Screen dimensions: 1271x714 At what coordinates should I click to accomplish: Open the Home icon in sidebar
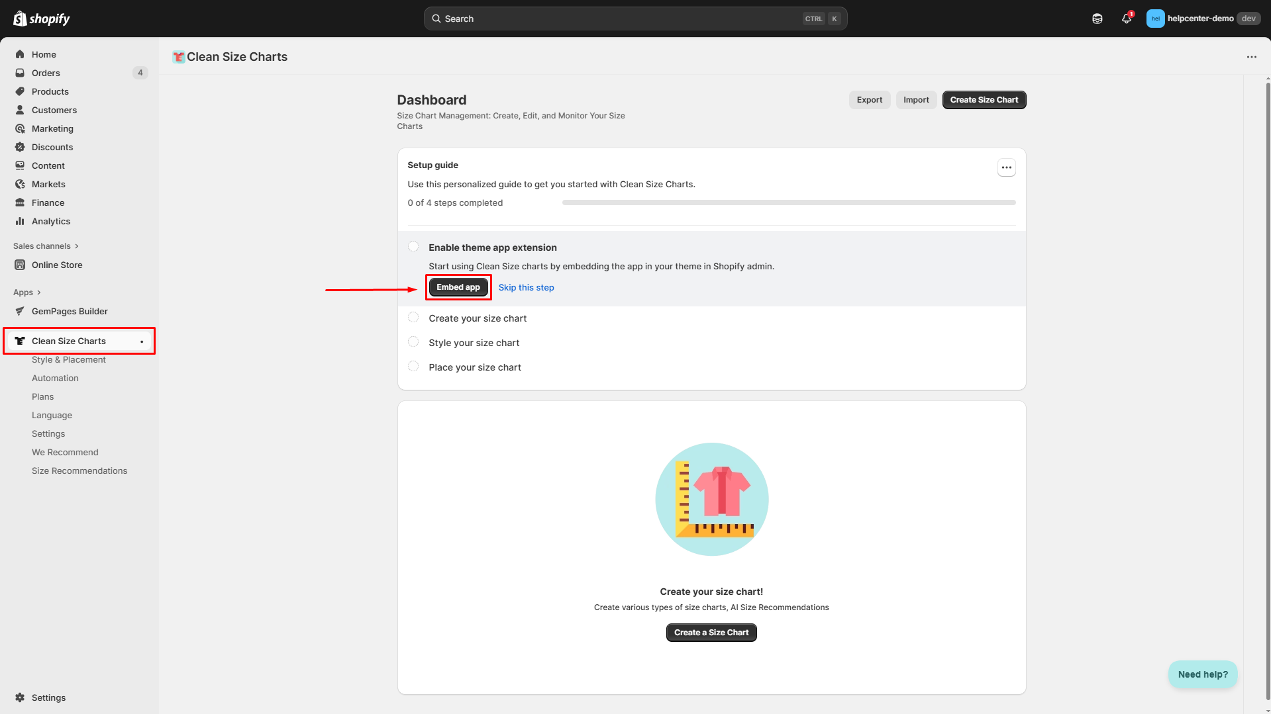[20, 54]
